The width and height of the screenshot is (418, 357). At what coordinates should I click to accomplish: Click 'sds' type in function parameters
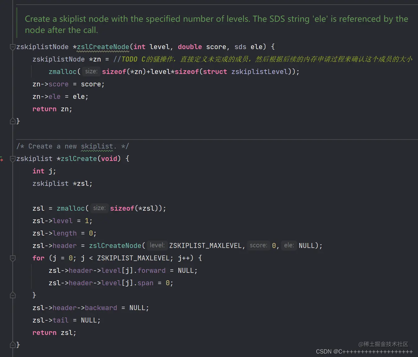tap(240, 47)
